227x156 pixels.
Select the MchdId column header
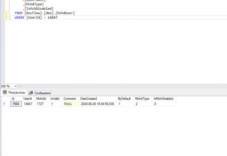pyautogui.click(x=42, y=99)
